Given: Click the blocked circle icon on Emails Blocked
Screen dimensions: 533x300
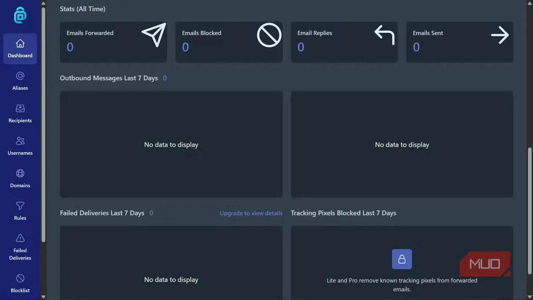Looking at the screenshot, I should pos(269,35).
